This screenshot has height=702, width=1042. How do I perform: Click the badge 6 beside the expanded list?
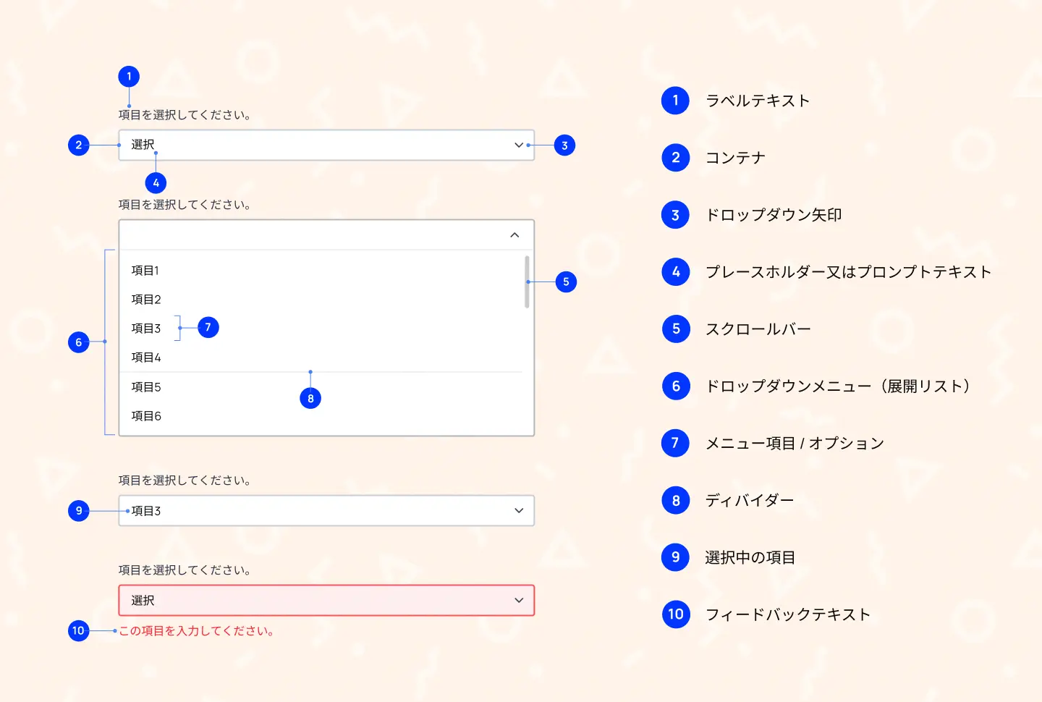[79, 342]
